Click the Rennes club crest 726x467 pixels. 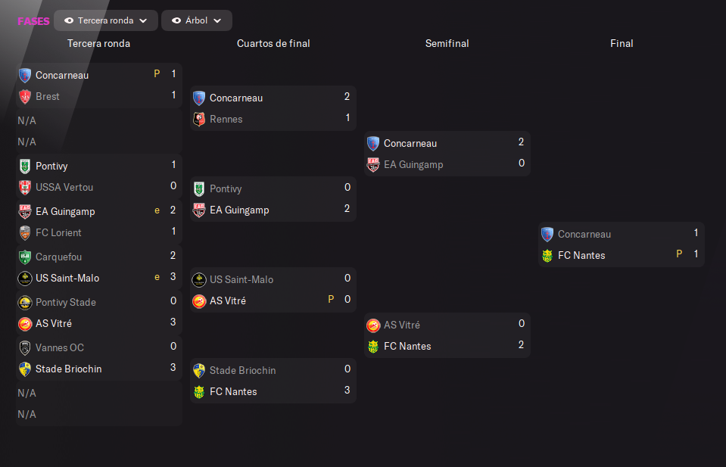(x=199, y=119)
